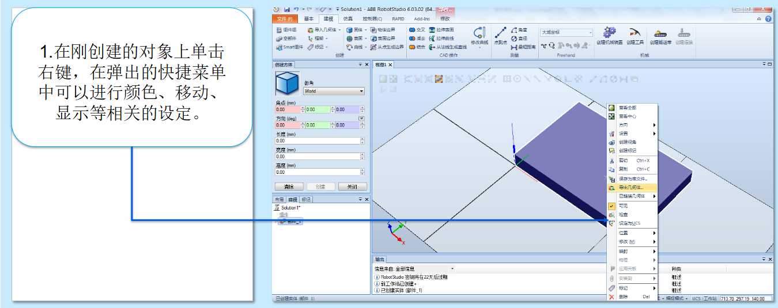Choose 查看中心 view center in context menu
The height and width of the screenshot is (308, 778).
[x=632, y=116]
